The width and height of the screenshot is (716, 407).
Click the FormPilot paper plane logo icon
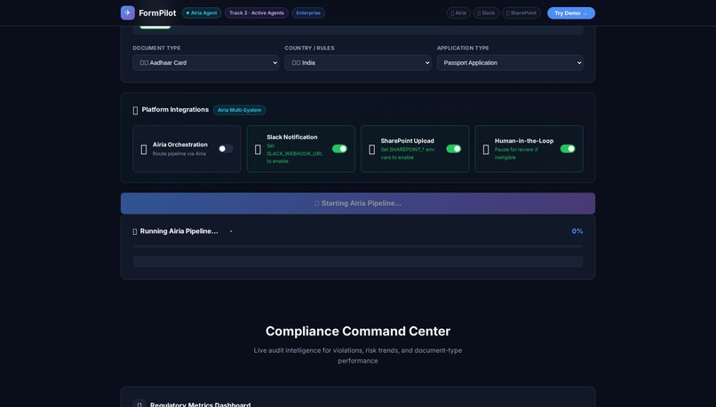[x=127, y=12]
